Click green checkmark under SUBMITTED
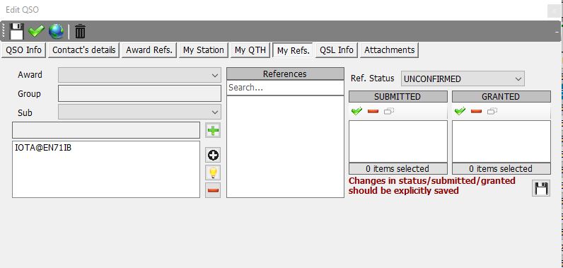 [x=356, y=111]
